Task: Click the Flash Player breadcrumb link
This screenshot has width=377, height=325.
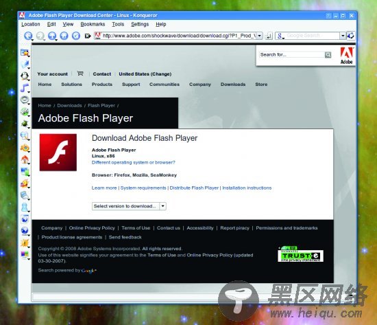Action: click(x=101, y=105)
